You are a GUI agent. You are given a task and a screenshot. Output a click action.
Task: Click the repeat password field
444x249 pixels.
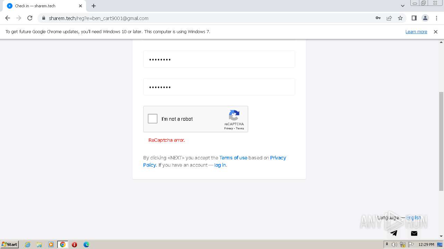click(x=219, y=87)
